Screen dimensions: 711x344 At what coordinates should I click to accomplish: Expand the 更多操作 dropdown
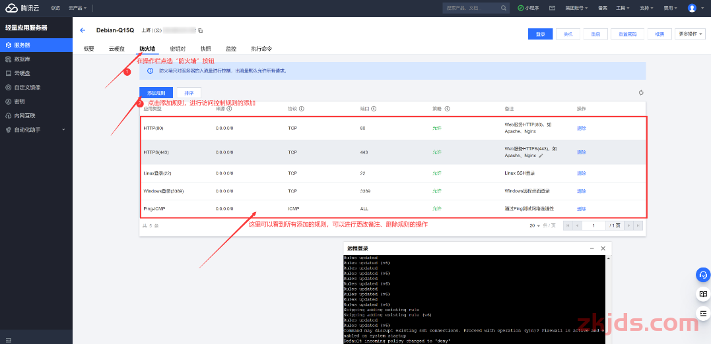(x=691, y=34)
